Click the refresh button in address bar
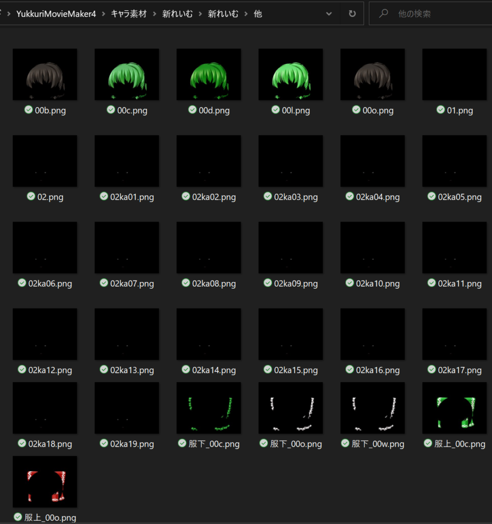492x524 pixels. (352, 14)
